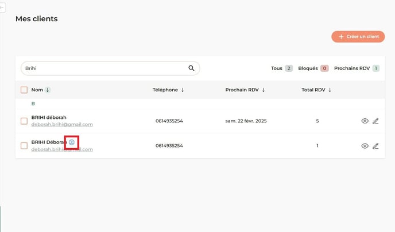Edit the first BRIHI déborah client
Viewport: 395px width, 232px height.
(375, 121)
